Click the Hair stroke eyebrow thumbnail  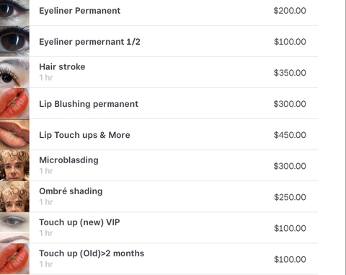coord(14,72)
